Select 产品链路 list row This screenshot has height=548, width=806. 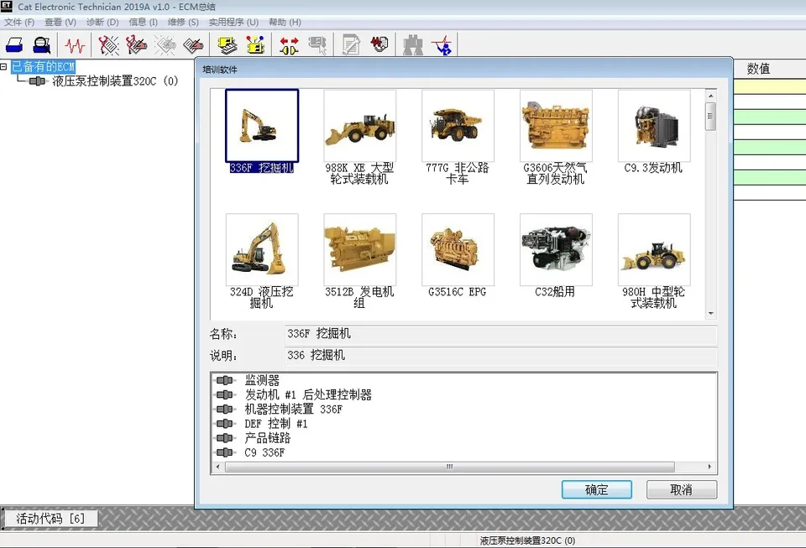[x=267, y=437]
